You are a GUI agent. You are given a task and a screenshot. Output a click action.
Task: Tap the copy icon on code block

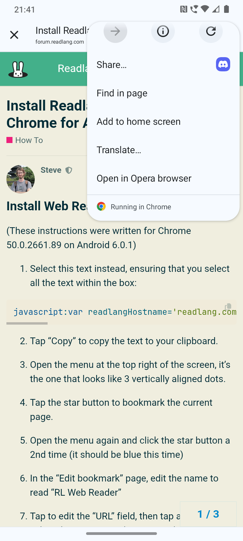(228, 307)
